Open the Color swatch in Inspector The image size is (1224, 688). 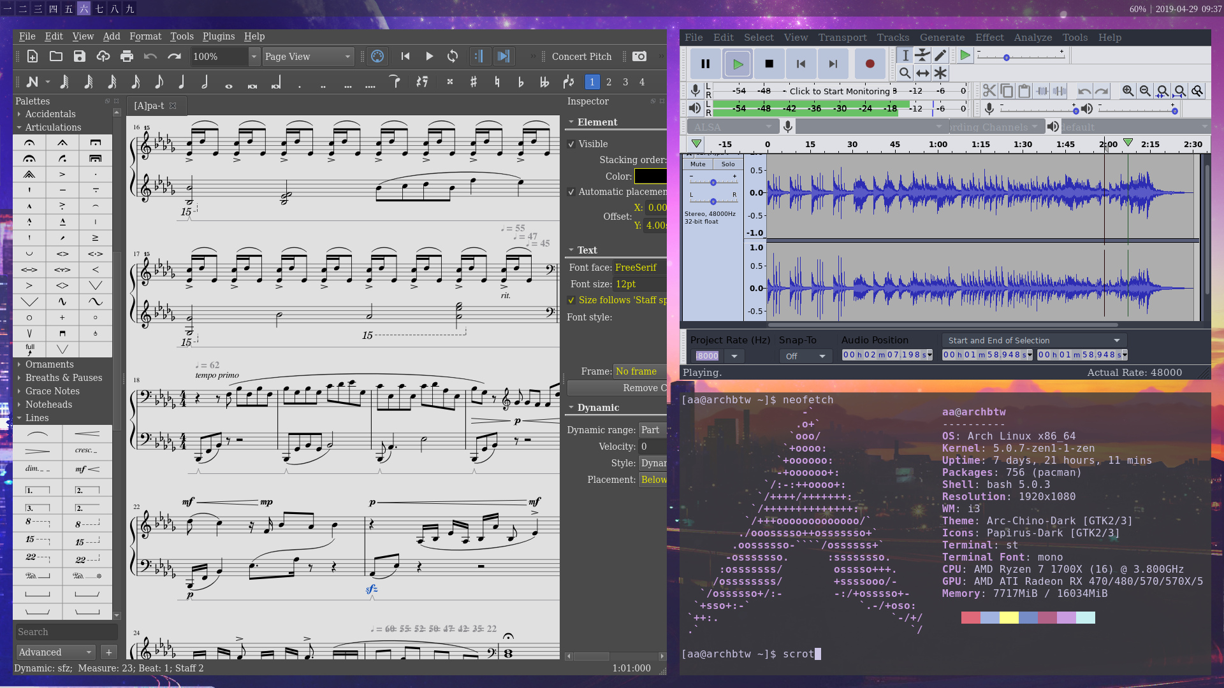(650, 176)
